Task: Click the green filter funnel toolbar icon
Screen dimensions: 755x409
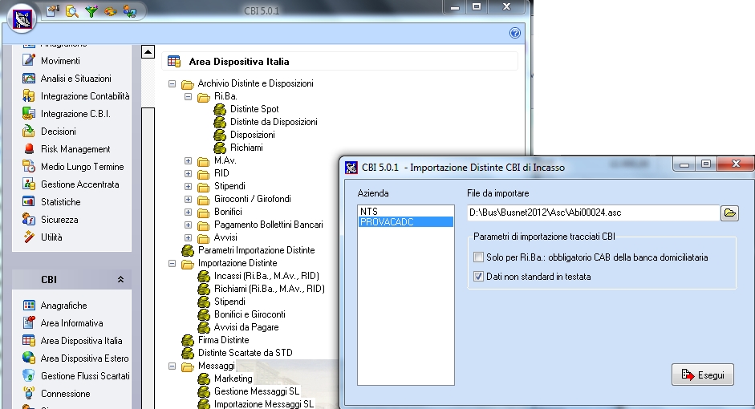Action: pyautogui.click(x=91, y=11)
